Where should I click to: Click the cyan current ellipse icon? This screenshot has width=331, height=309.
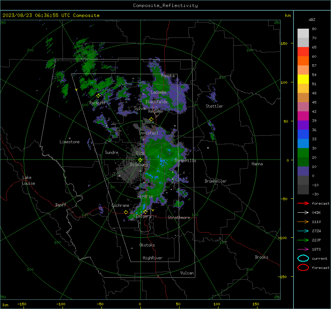point(303,258)
